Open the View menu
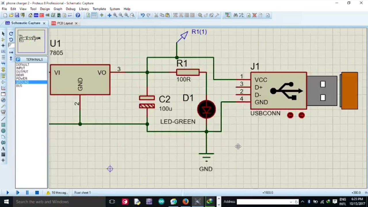368x207 pixels. (x=23, y=9)
